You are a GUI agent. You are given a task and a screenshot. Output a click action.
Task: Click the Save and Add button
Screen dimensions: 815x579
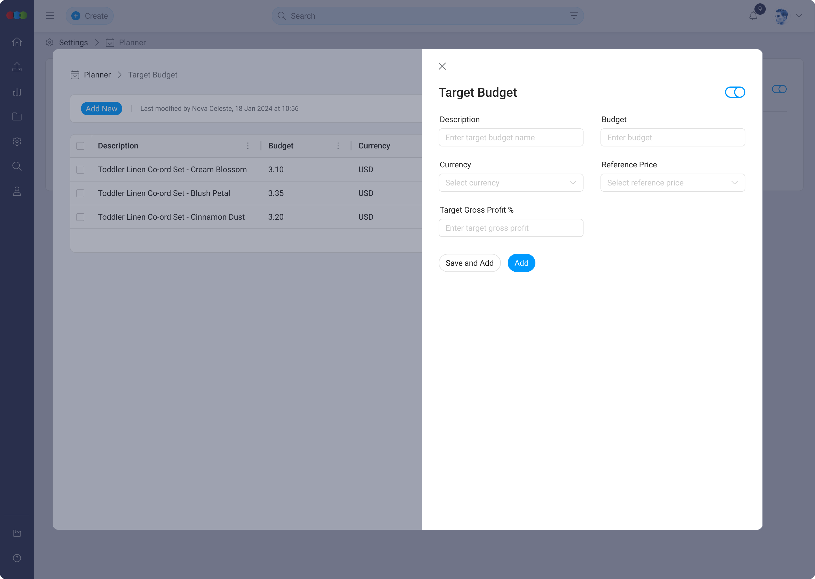(x=469, y=263)
